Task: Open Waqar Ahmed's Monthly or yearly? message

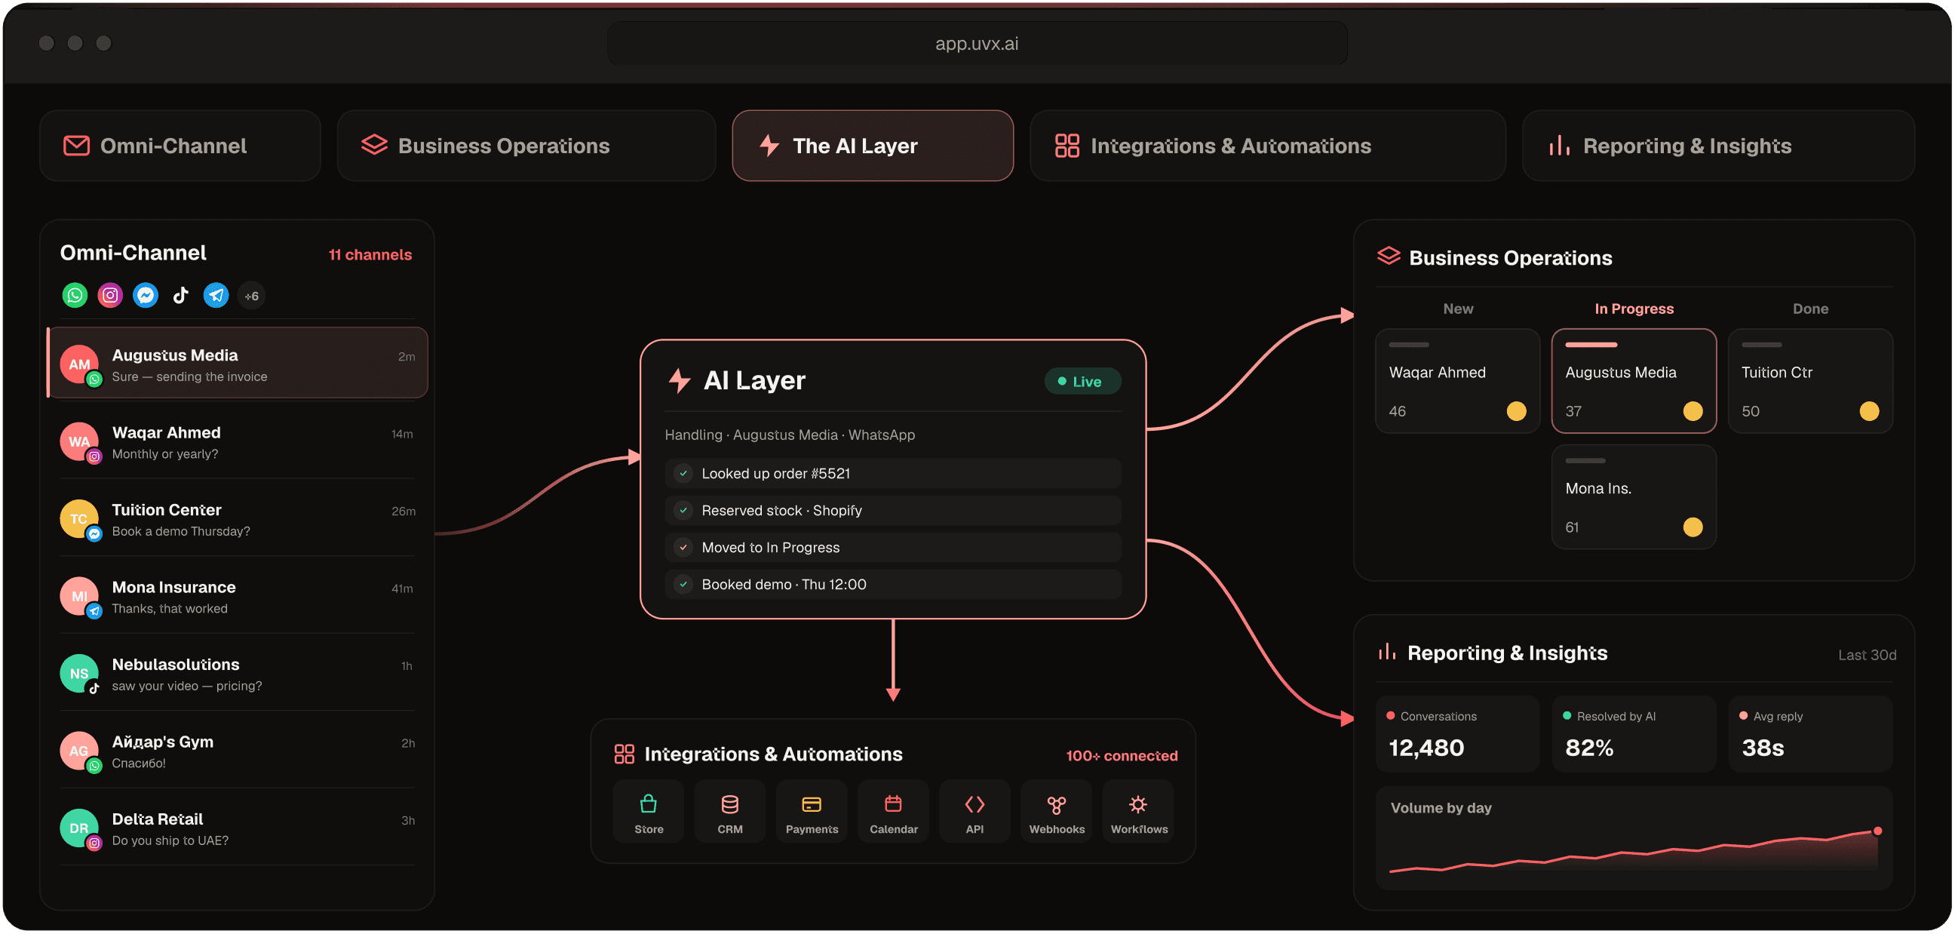Action: (x=238, y=442)
